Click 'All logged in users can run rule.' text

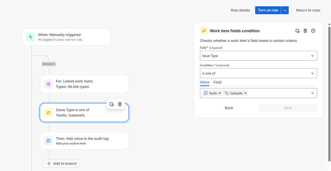(60, 39)
